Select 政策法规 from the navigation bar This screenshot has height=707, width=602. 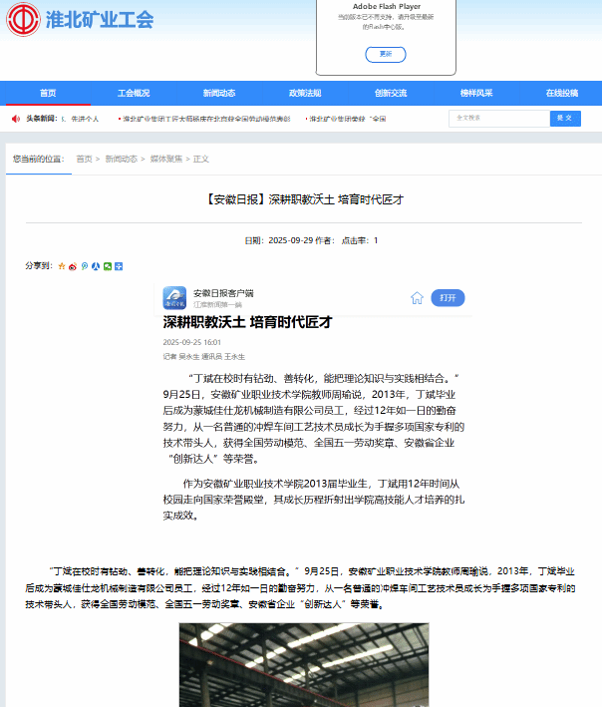click(x=305, y=93)
